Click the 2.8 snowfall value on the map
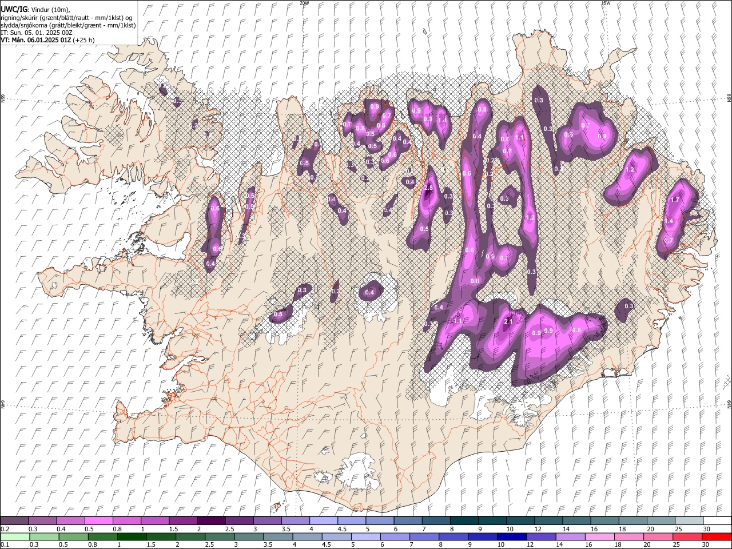This screenshot has height=549, width=732. 428,188
